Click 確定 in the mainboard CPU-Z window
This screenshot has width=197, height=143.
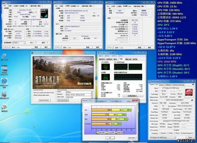[x=98, y=47]
